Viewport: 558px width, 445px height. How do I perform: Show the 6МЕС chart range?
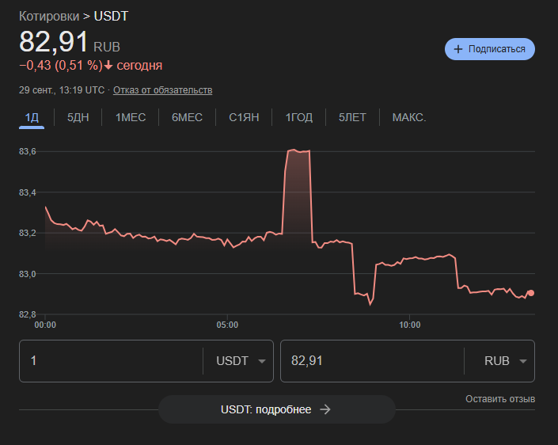(x=187, y=117)
